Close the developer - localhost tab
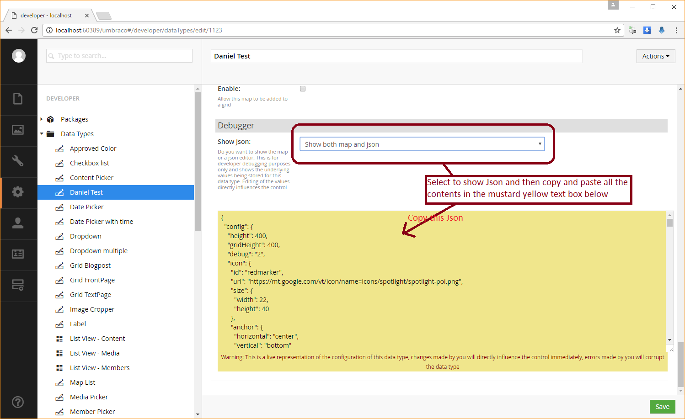 coord(87,16)
